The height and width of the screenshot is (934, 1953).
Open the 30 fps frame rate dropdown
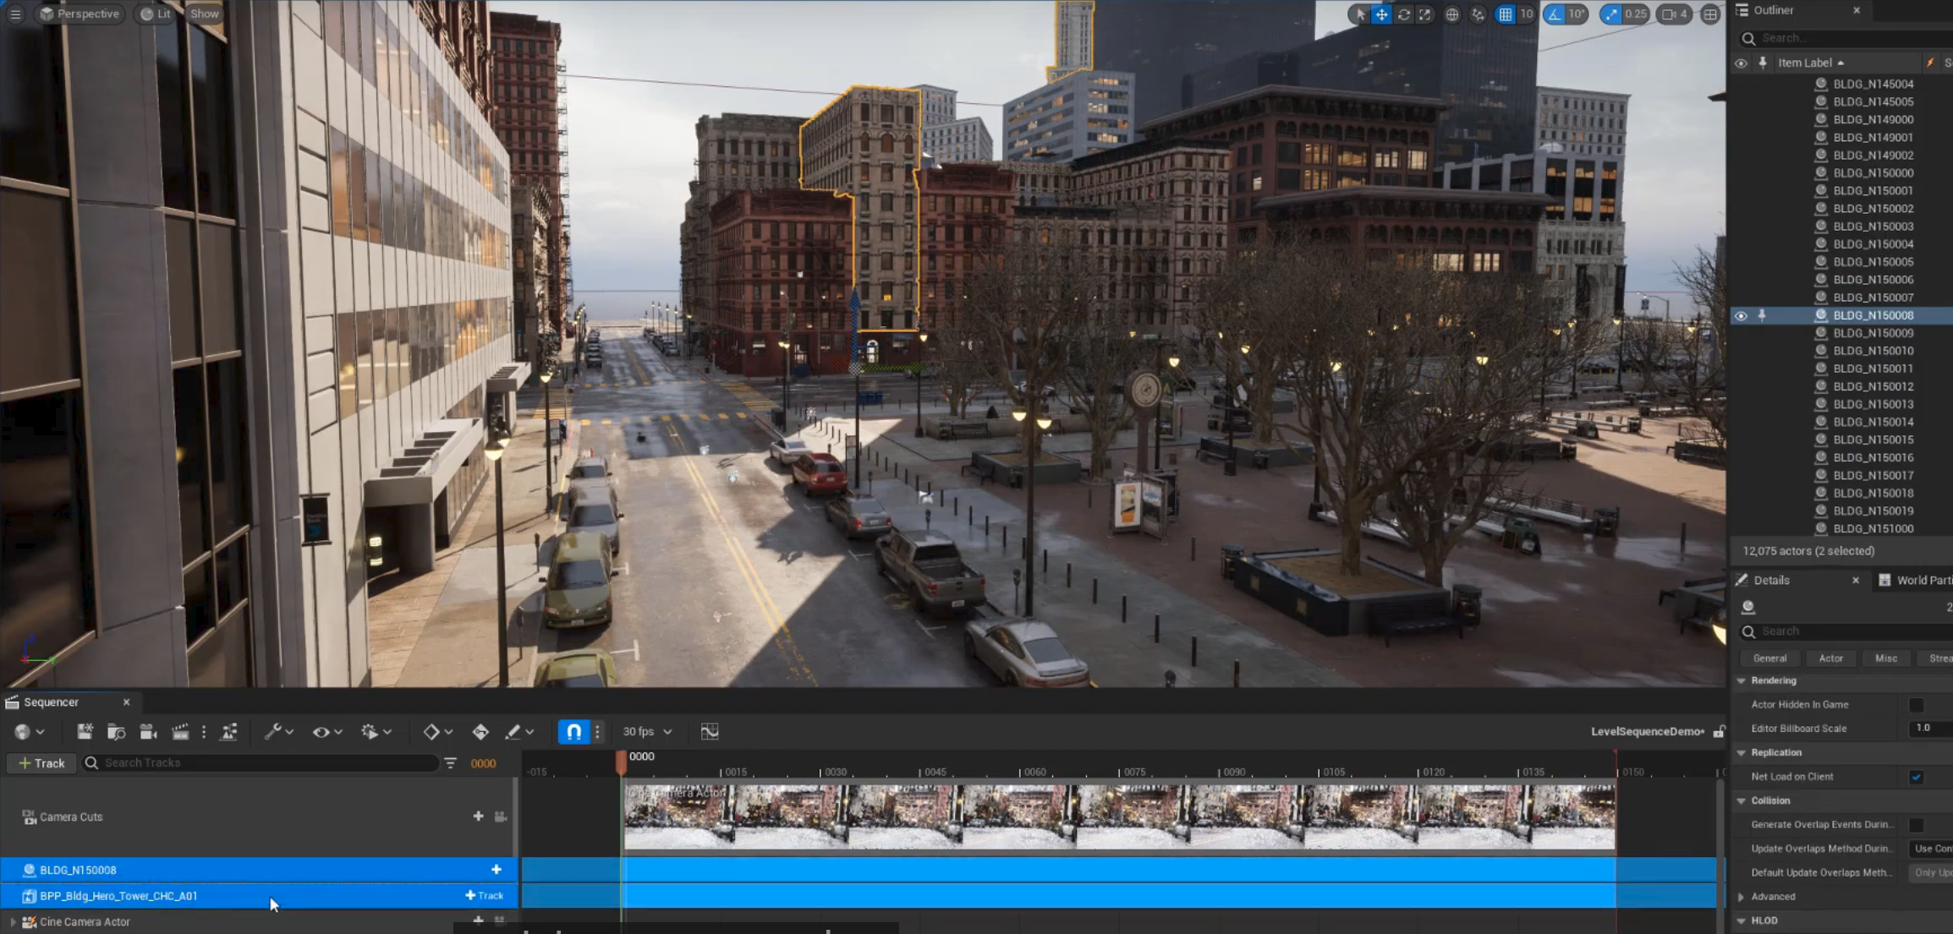click(647, 732)
